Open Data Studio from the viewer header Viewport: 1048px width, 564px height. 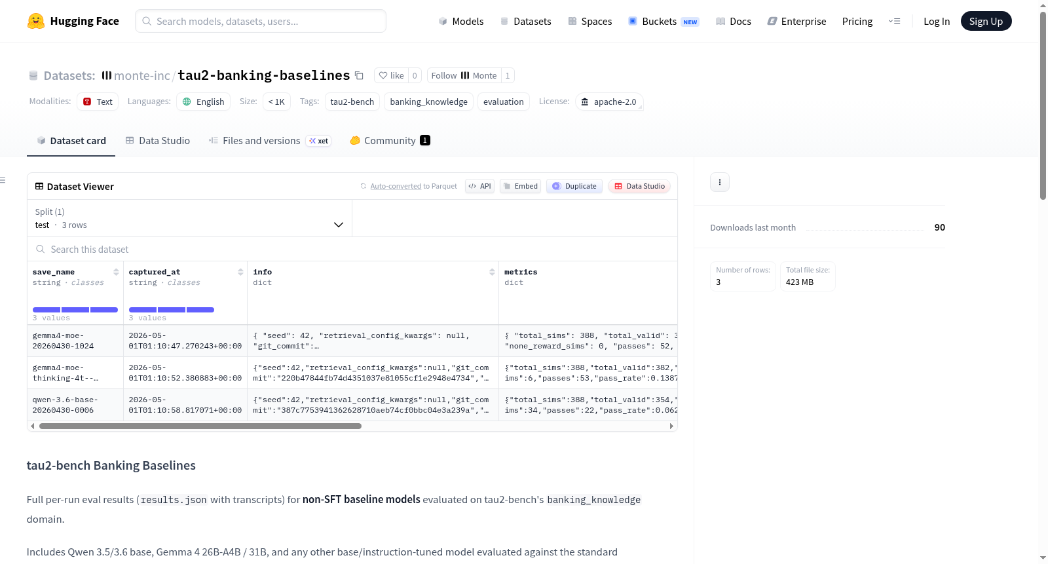(x=639, y=186)
